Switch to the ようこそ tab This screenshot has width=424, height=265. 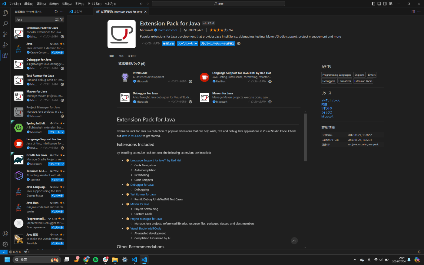[78, 12]
